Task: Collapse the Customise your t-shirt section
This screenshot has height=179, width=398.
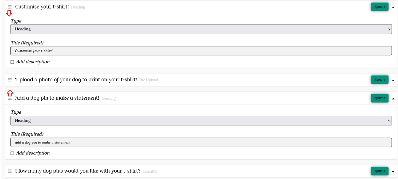Action: 393,7
